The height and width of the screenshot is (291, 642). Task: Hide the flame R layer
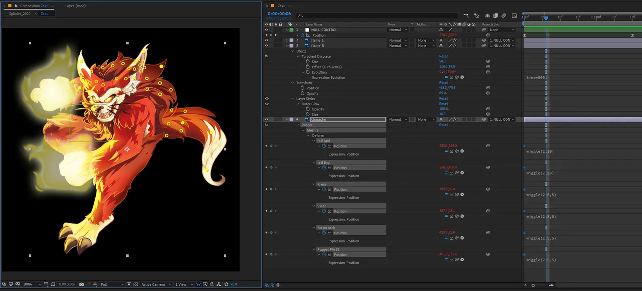point(266,46)
